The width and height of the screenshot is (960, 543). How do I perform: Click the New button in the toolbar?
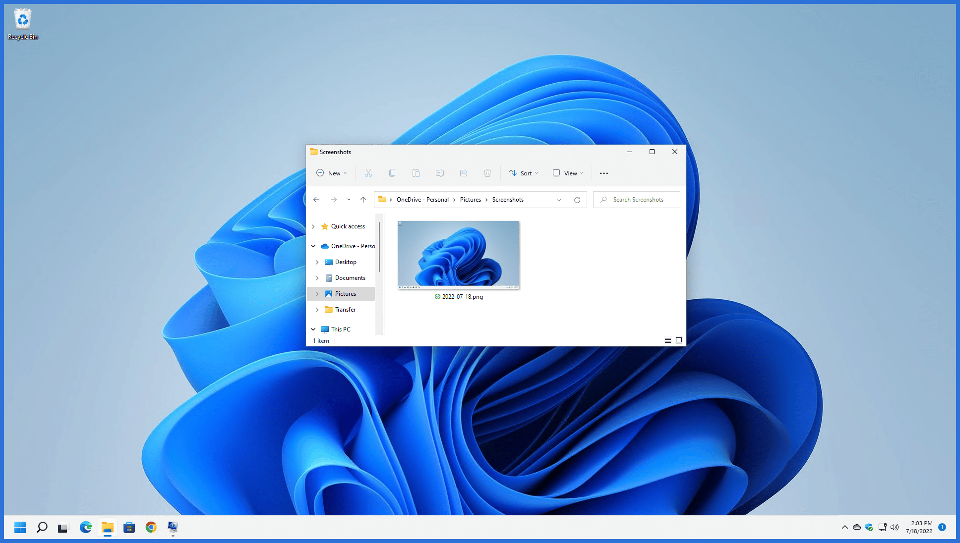point(331,173)
